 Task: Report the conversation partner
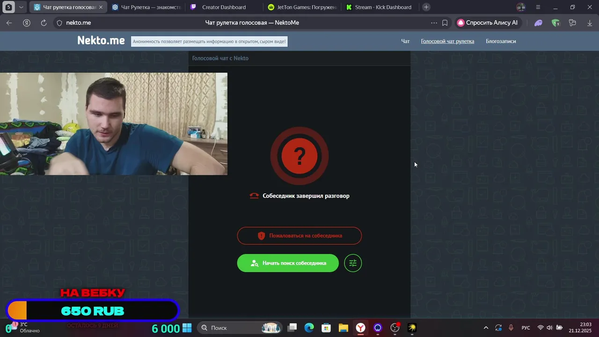[299, 235]
